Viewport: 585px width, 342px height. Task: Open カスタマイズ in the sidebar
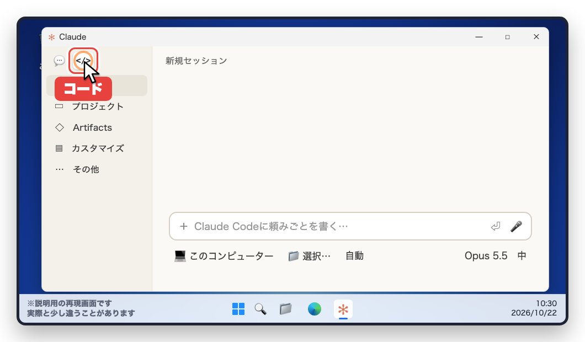coord(97,148)
